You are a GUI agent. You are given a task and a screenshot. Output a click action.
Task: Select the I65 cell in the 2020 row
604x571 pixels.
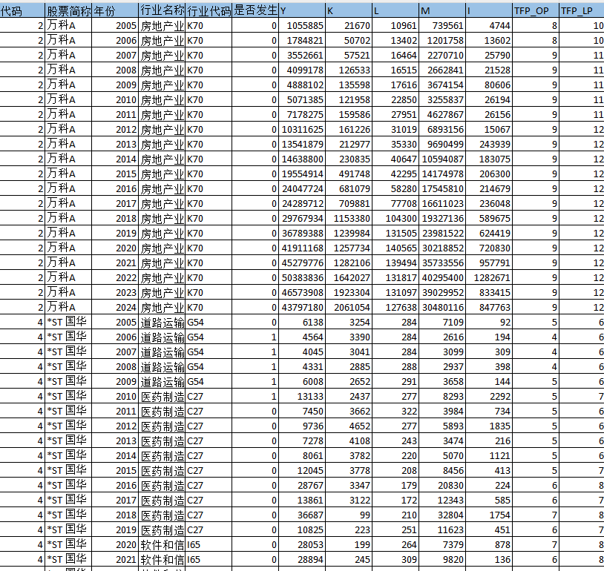(208, 544)
